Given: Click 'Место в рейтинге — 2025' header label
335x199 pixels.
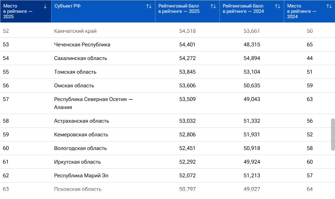Looking at the screenshot, I should click(17, 11).
